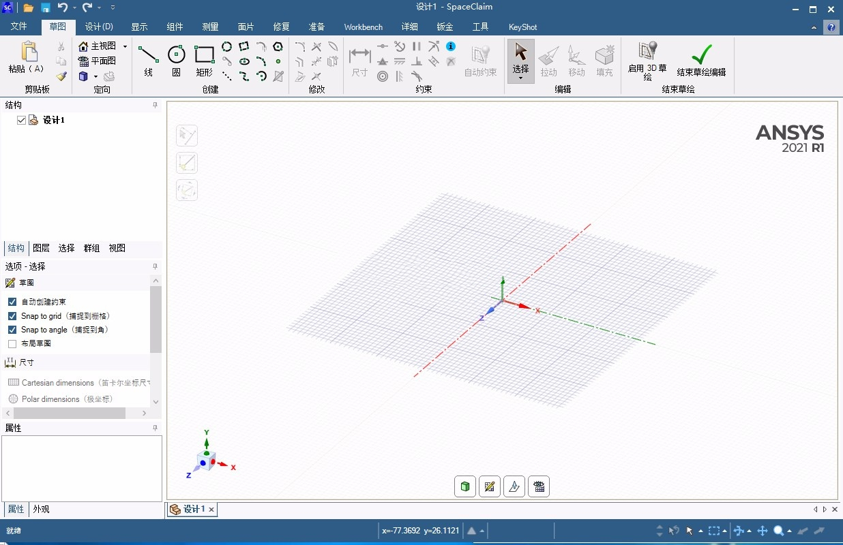Enable the layout sketch checkbox

point(12,344)
